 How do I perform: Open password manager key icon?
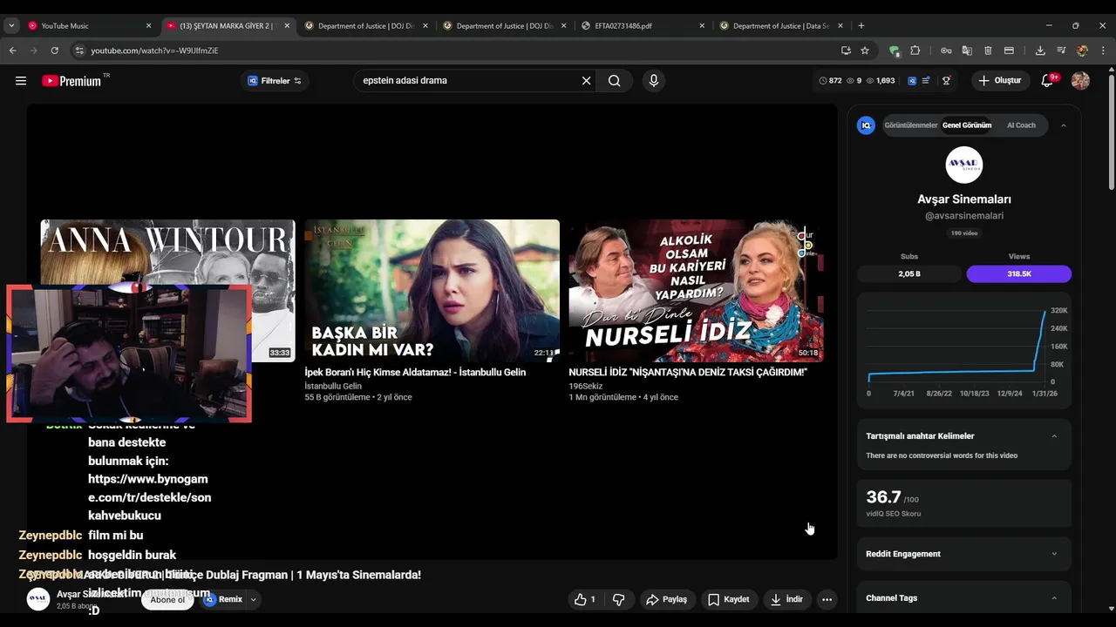946,51
